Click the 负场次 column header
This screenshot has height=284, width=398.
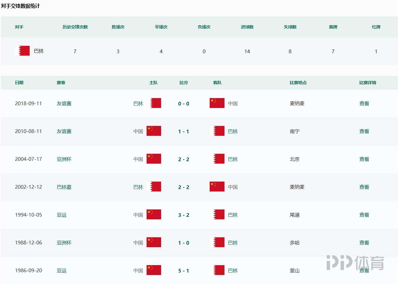click(204, 27)
